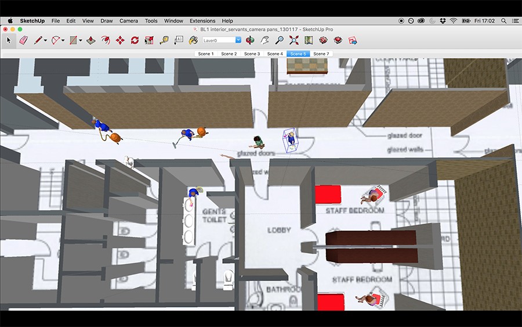Select the arrow Select tool
The width and height of the screenshot is (522, 327).
[x=9, y=41]
